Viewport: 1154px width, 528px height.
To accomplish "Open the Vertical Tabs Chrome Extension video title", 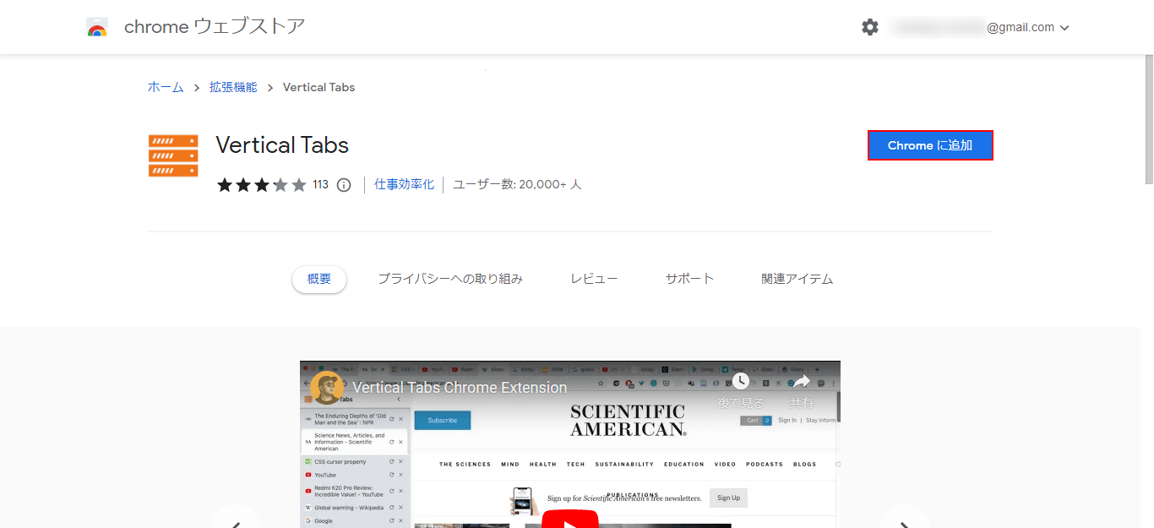I will (460, 388).
